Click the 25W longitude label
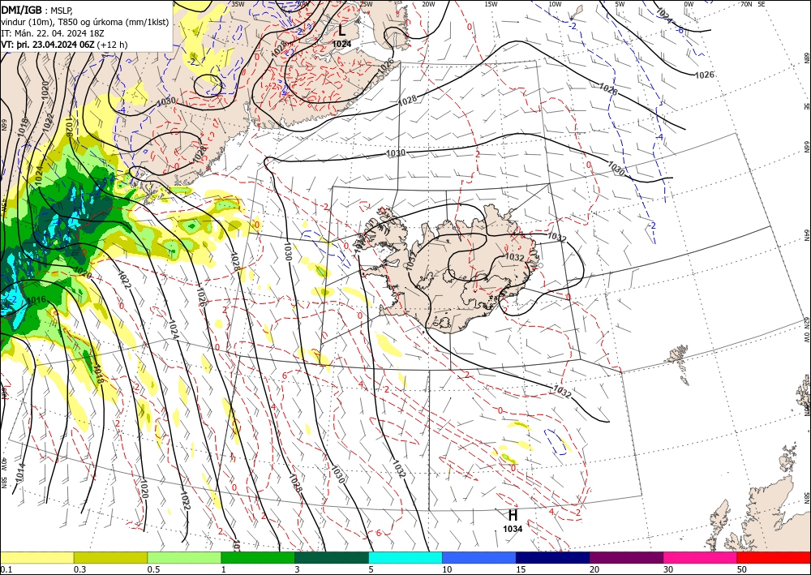 [367, 4]
